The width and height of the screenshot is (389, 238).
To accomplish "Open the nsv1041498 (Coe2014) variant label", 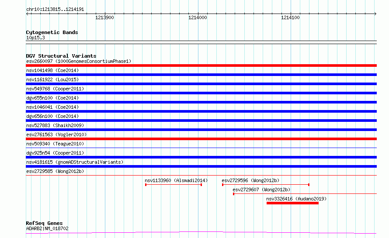I will click(x=52, y=70).
